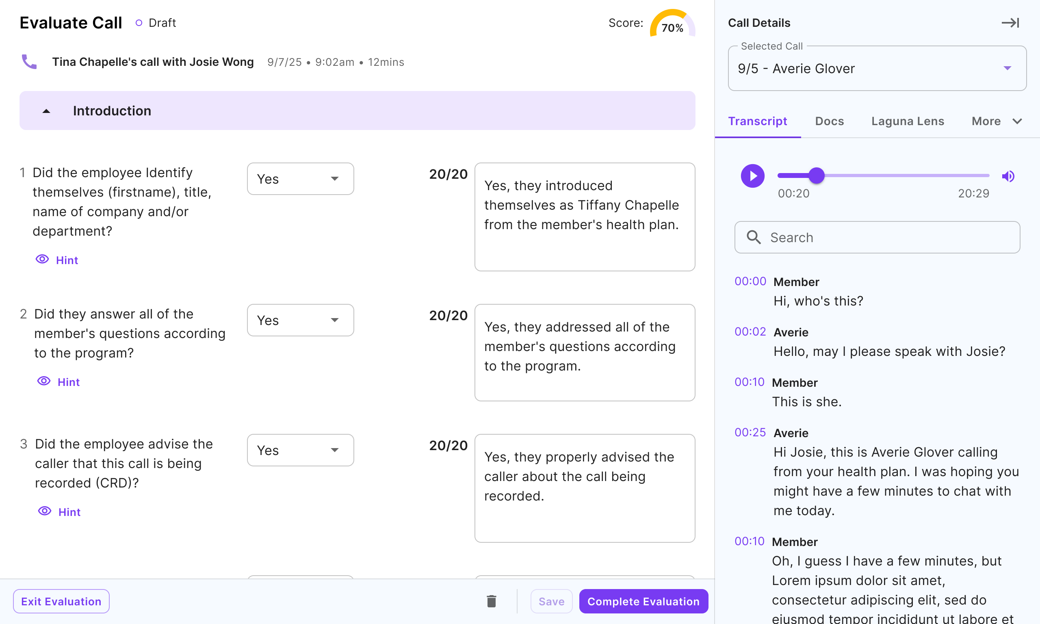The image size is (1040, 624).
Task: Collapse the Call Details panel arrow
Action: pyautogui.click(x=1010, y=23)
